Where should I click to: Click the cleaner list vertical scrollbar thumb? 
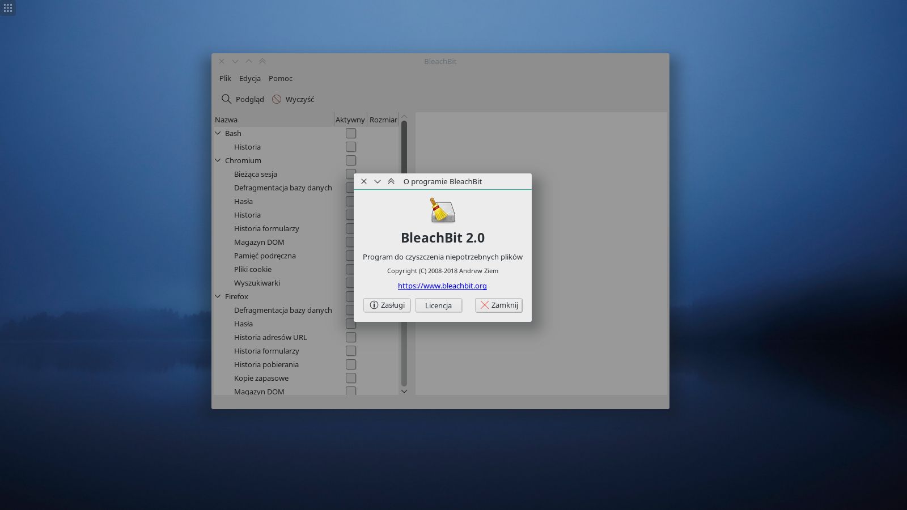click(x=404, y=147)
